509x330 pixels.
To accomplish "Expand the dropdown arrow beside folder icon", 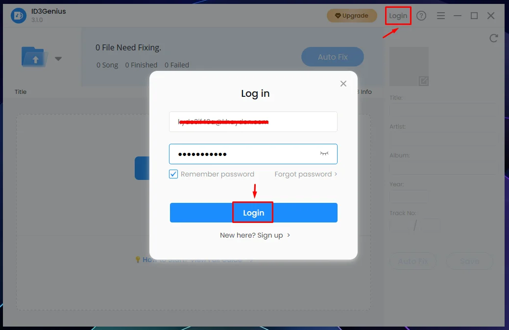I will (x=58, y=59).
